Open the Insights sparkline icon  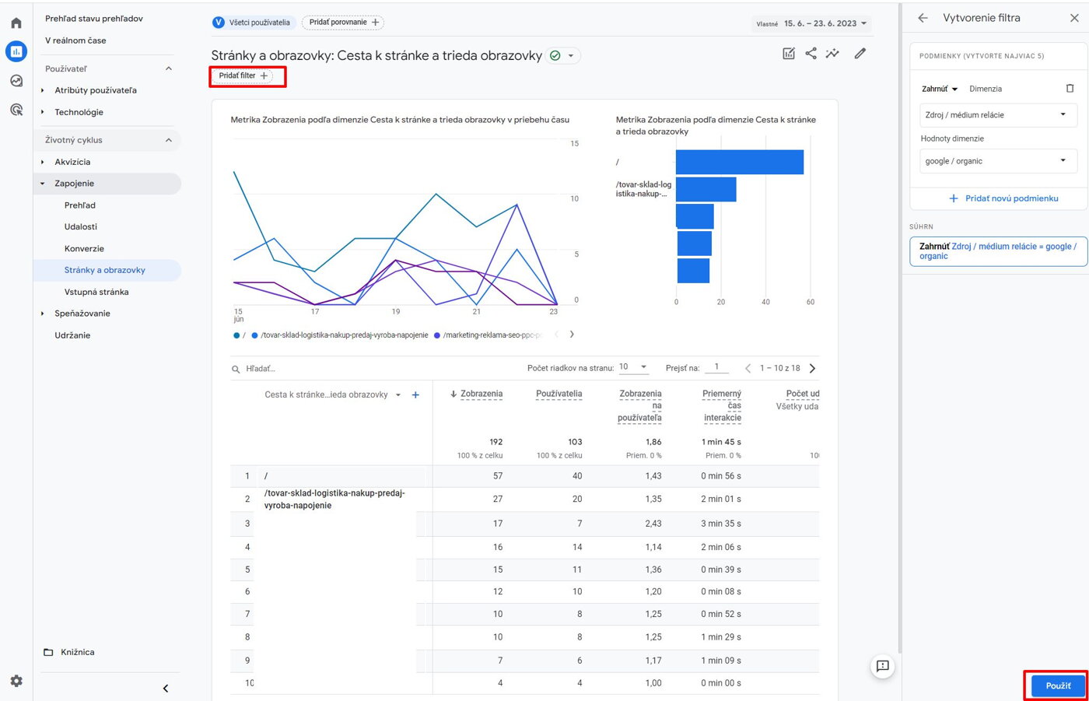click(x=832, y=53)
